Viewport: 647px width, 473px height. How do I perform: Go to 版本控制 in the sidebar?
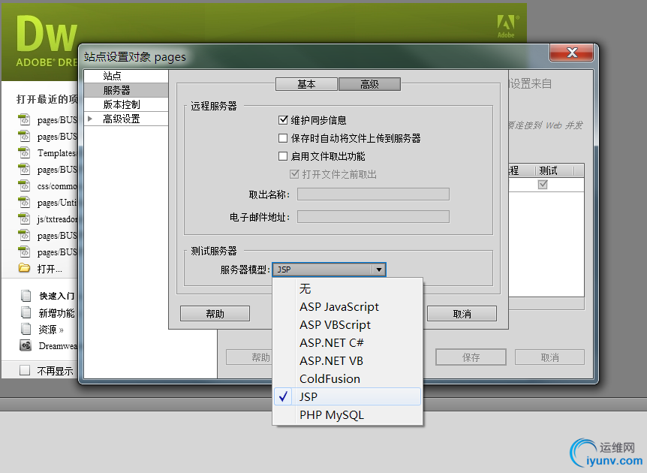coord(126,104)
